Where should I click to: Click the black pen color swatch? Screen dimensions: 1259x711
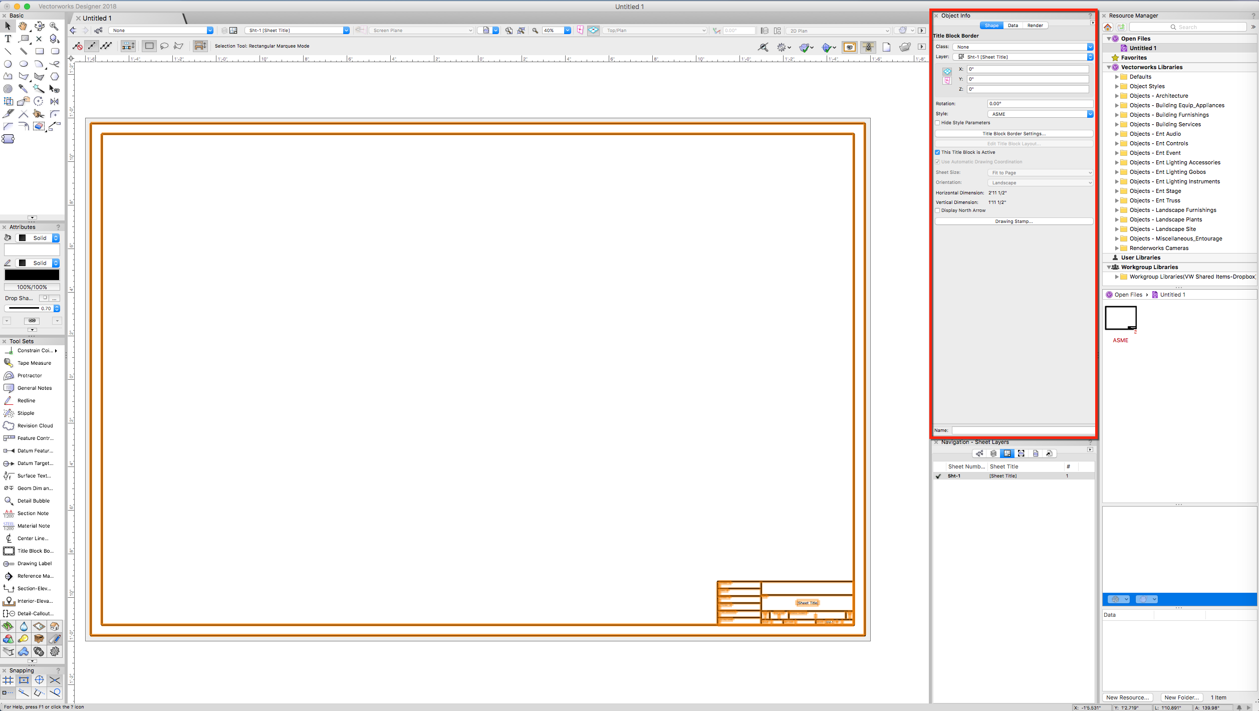32,275
